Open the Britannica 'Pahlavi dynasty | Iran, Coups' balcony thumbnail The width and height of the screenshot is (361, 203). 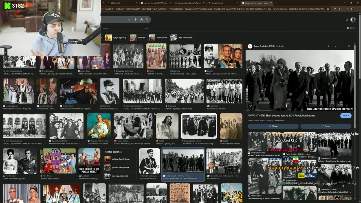click(185, 56)
